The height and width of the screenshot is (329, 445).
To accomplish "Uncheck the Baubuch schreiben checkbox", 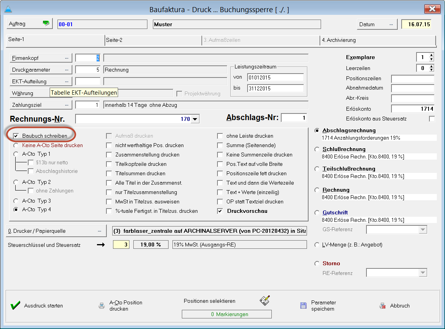I will point(16,136).
